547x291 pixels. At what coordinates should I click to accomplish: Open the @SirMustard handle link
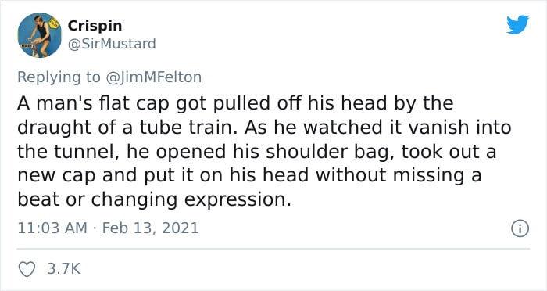click(x=112, y=44)
